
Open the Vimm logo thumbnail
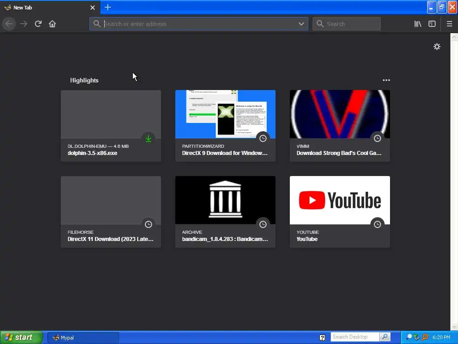tap(340, 114)
